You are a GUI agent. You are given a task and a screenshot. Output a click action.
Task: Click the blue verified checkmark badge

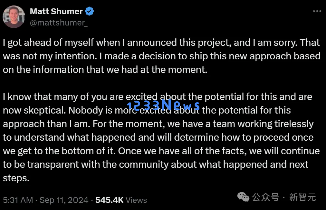[x=90, y=11]
